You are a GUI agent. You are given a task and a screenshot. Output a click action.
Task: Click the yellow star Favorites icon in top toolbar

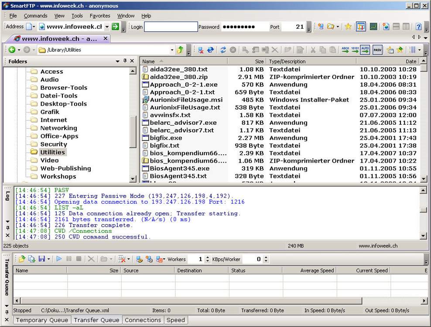[348, 27]
